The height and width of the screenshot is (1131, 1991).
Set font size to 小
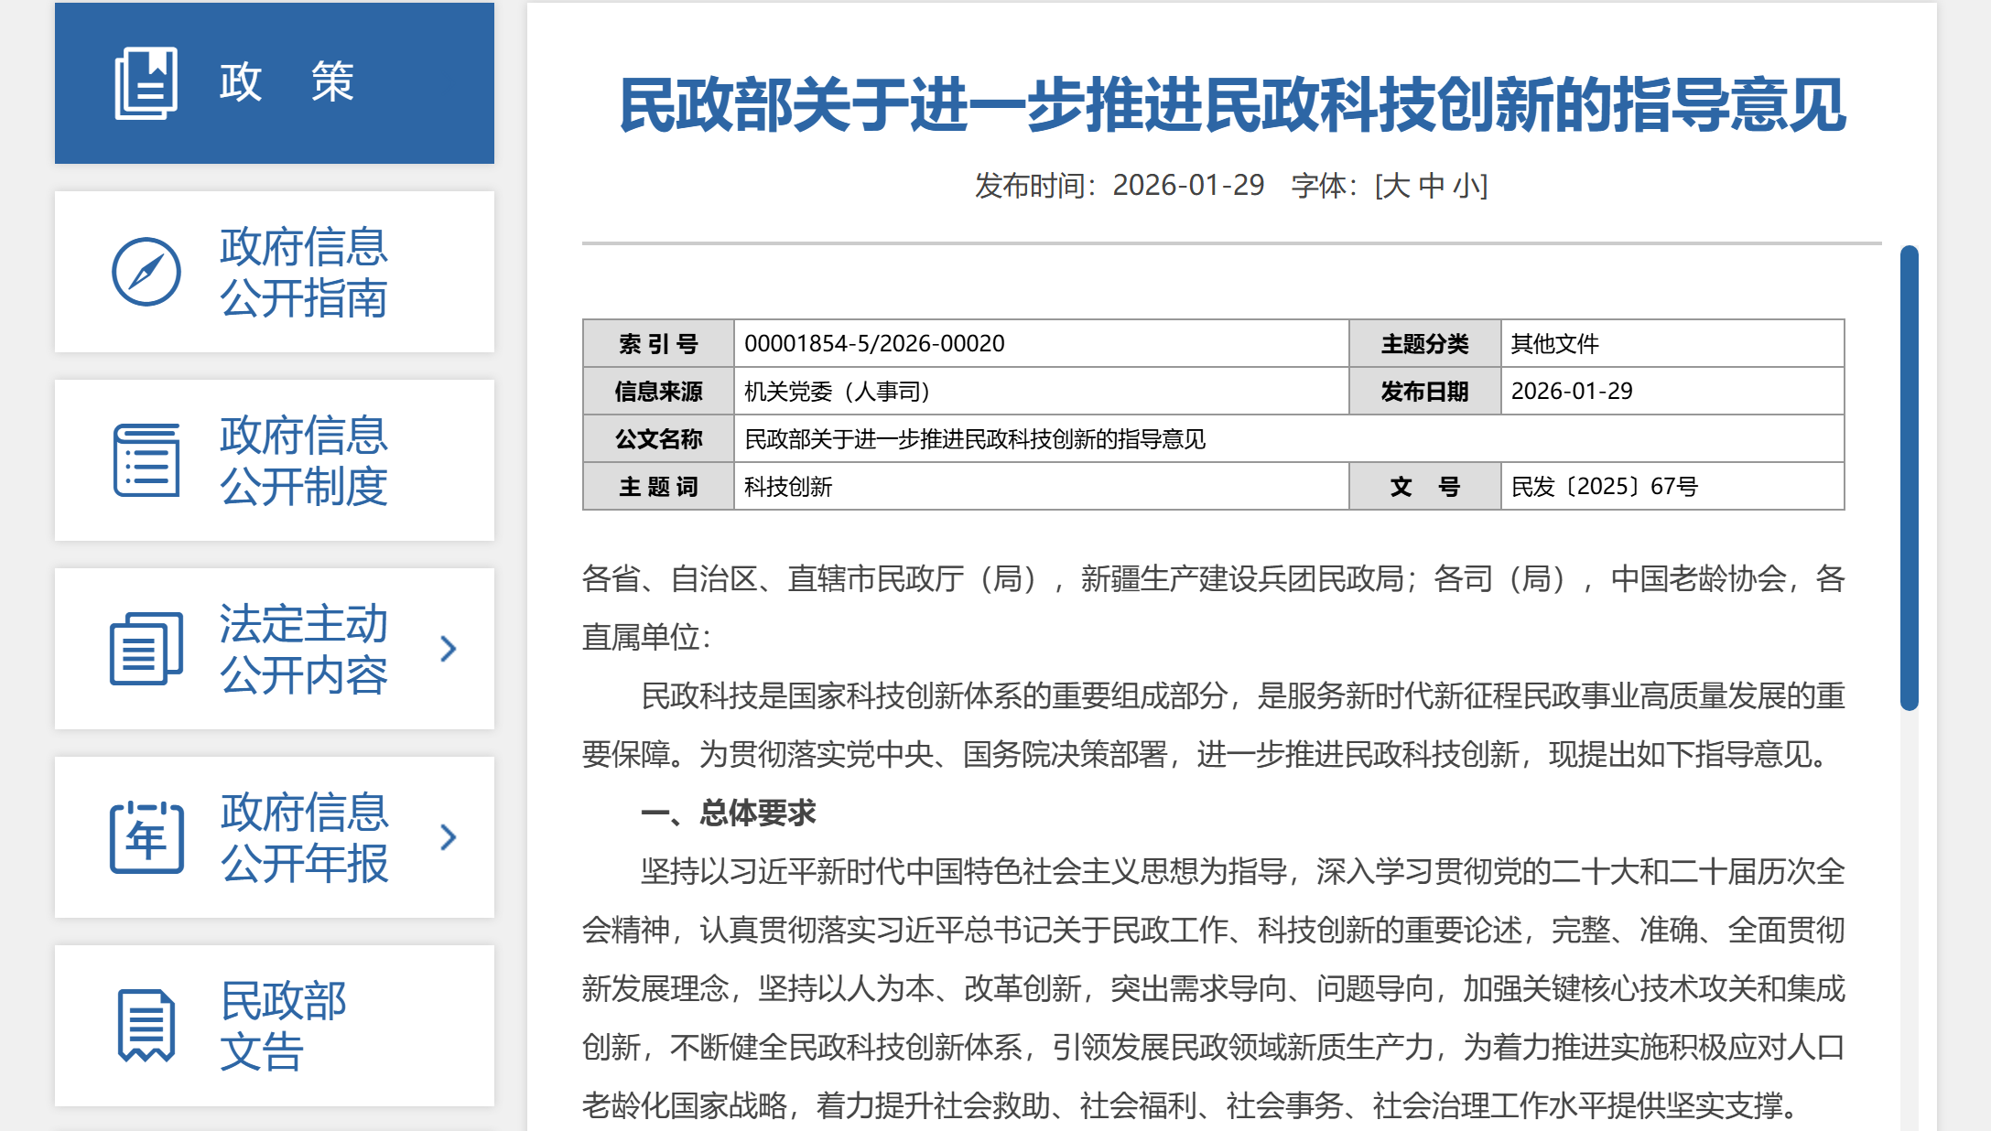point(1466,186)
